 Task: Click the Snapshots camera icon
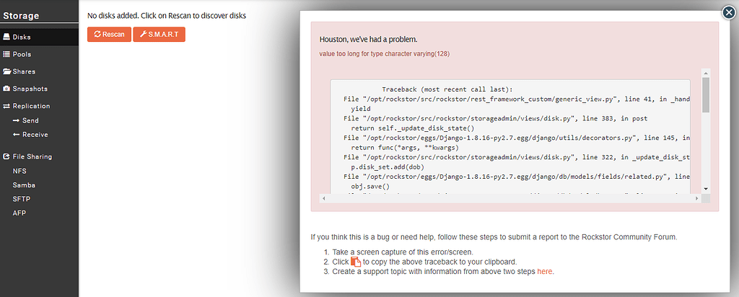pos(6,89)
